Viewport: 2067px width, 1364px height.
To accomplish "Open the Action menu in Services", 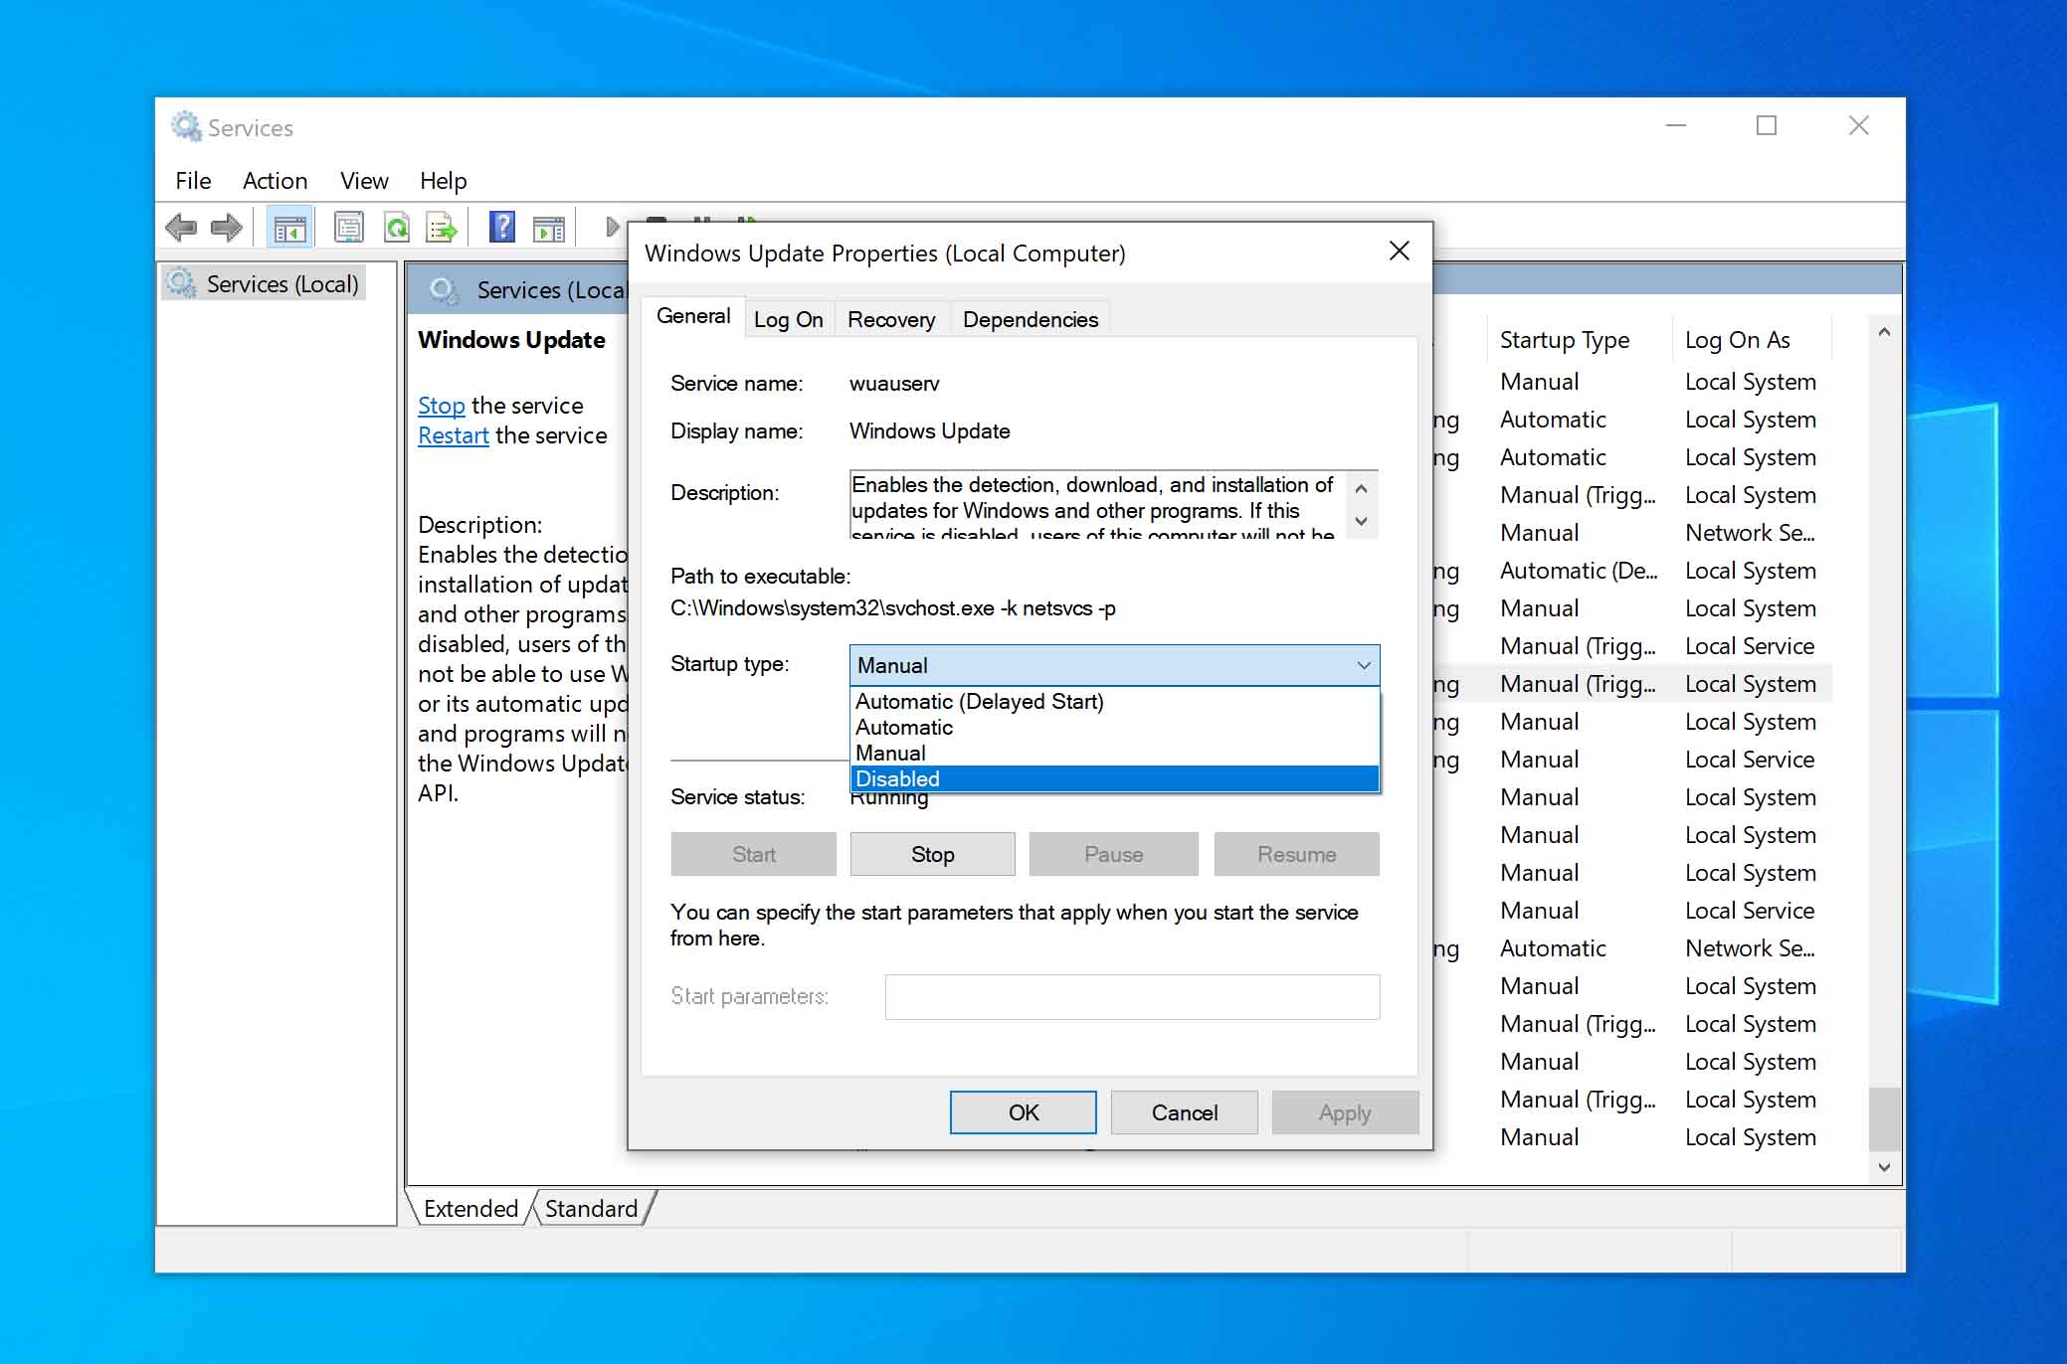I will (275, 181).
